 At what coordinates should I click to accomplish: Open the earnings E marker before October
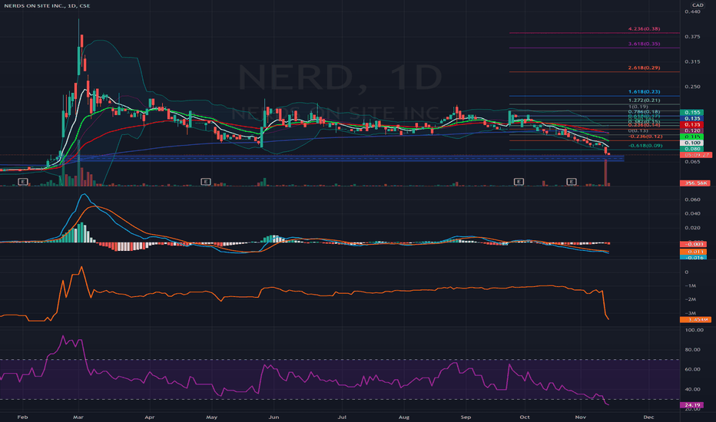(x=519, y=182)
